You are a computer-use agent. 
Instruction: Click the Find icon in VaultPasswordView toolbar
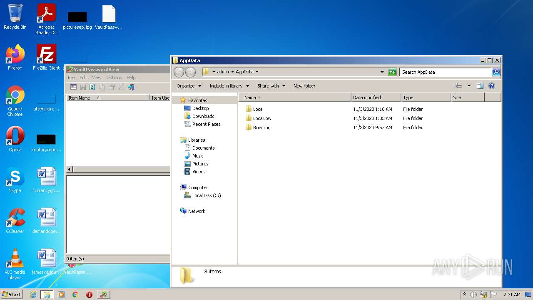click(x=121, y=87)
